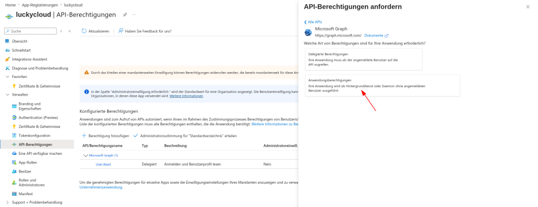538x207 pixels.
Task: Select the Favoriten Zertifikate & Geheimnisse key icon
Action: (14, 86)
